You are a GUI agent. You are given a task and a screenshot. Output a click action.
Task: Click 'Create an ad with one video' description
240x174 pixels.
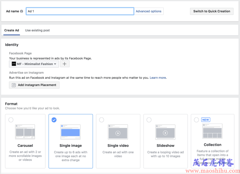pyautogui.click(x=118, y=154)
